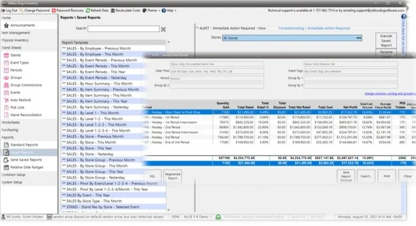Image resolution: width=416 pixels, height=226 pixels.
Task: Open Periods in the sidebar
Action: pyautogui.click(x=16, y=70)
